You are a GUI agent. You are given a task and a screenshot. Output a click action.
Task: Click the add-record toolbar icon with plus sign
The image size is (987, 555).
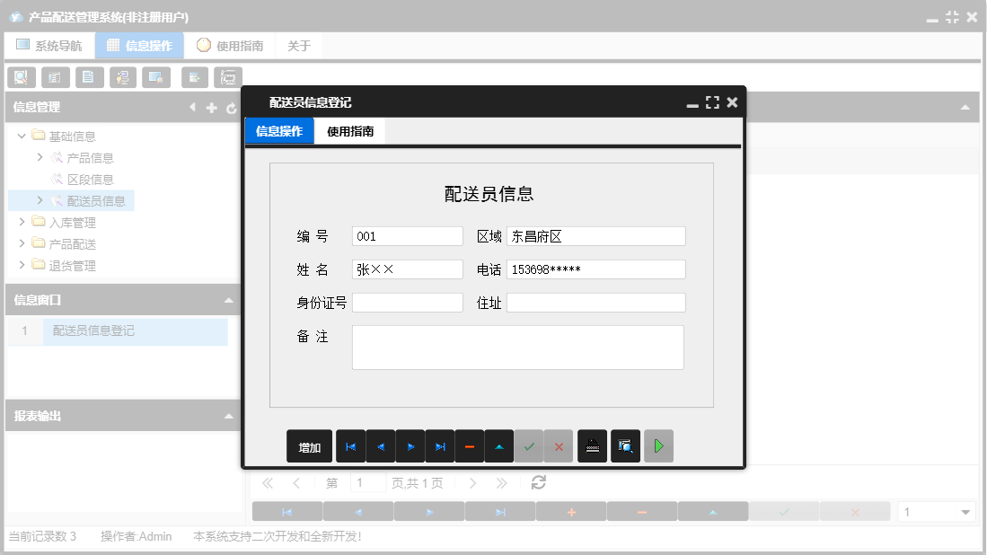(x=194, y=77)
